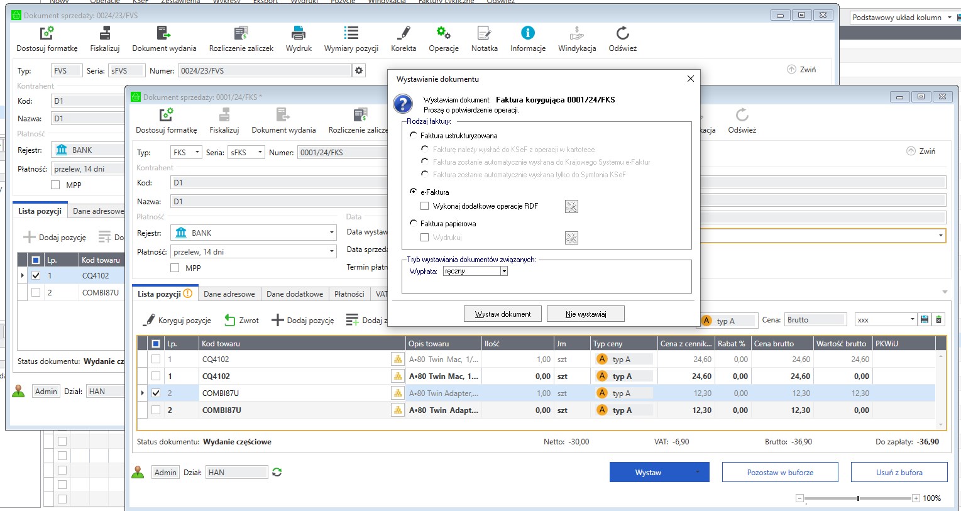Click Wymiary pozycji list icon
The height and width of the screenshot is (511, 961).
(351, 33)
